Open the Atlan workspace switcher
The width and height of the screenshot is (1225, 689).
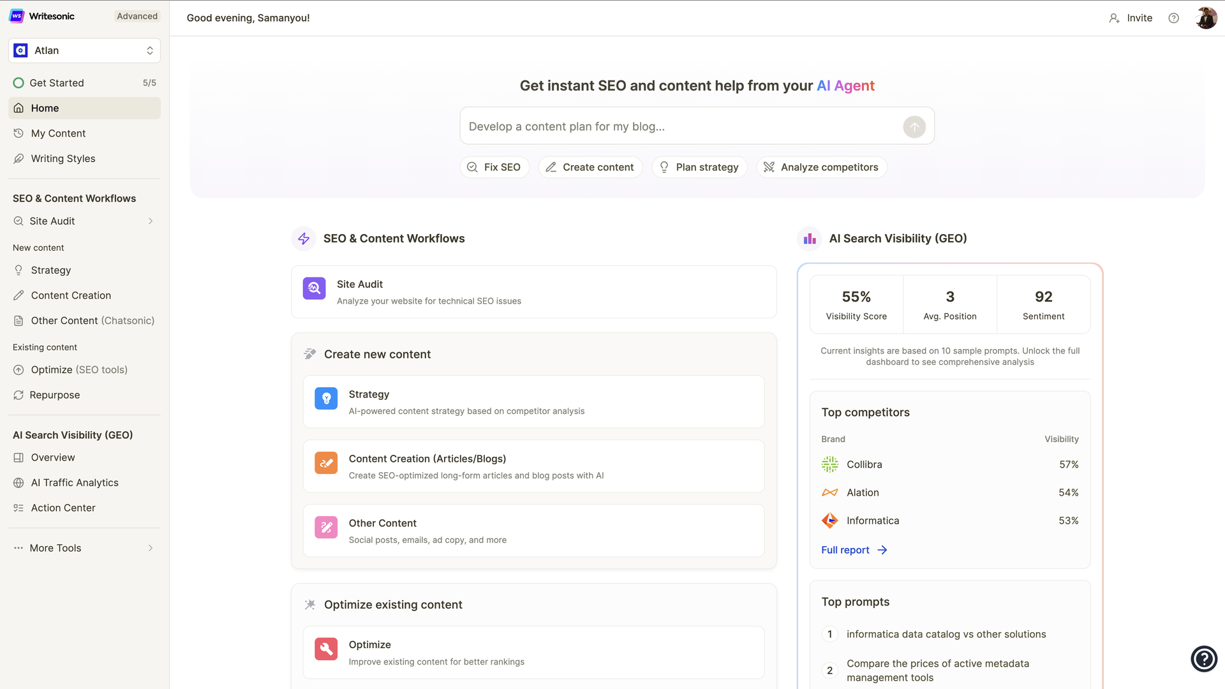84,50
